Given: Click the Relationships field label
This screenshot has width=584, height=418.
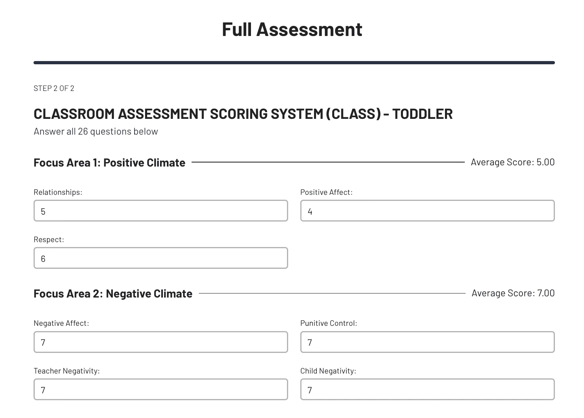Looking at the screenshot, I should coord(58,192).
